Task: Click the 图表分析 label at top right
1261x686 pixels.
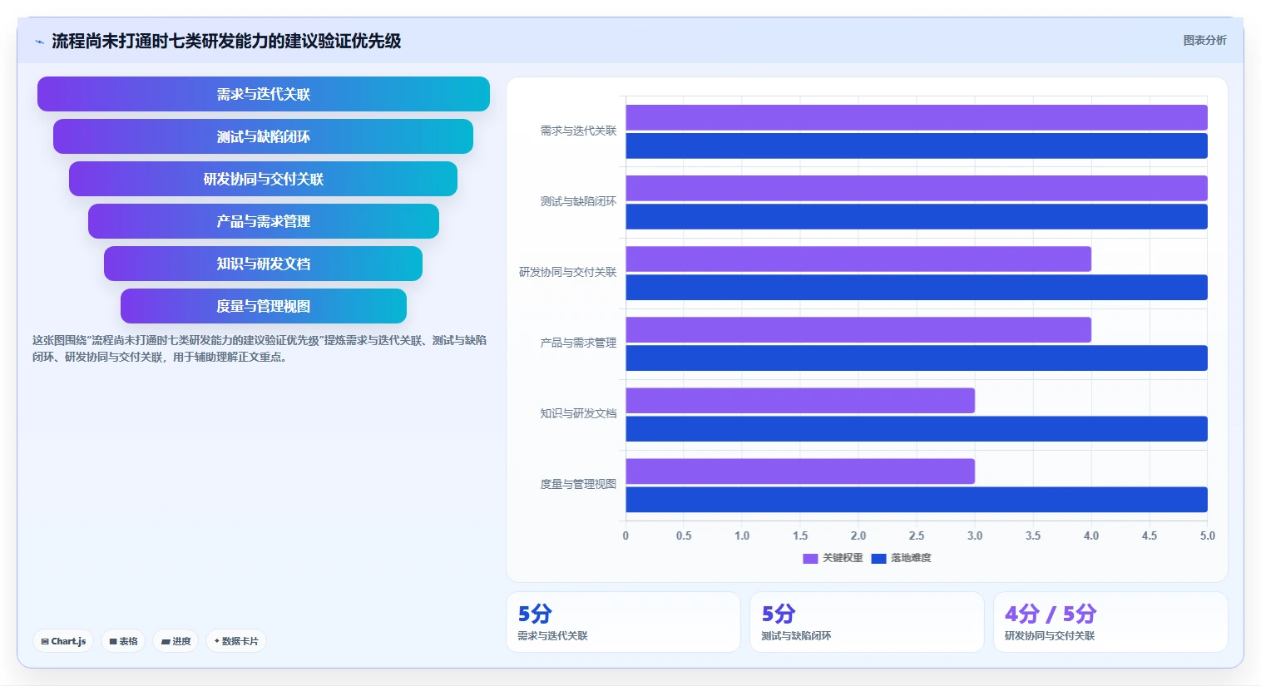Action: point(1204,40)
